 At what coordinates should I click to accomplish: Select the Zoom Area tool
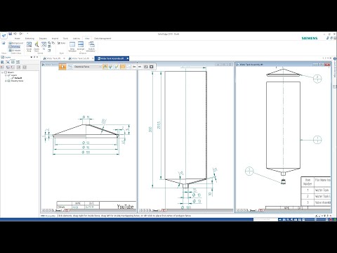tap(29, 46)
